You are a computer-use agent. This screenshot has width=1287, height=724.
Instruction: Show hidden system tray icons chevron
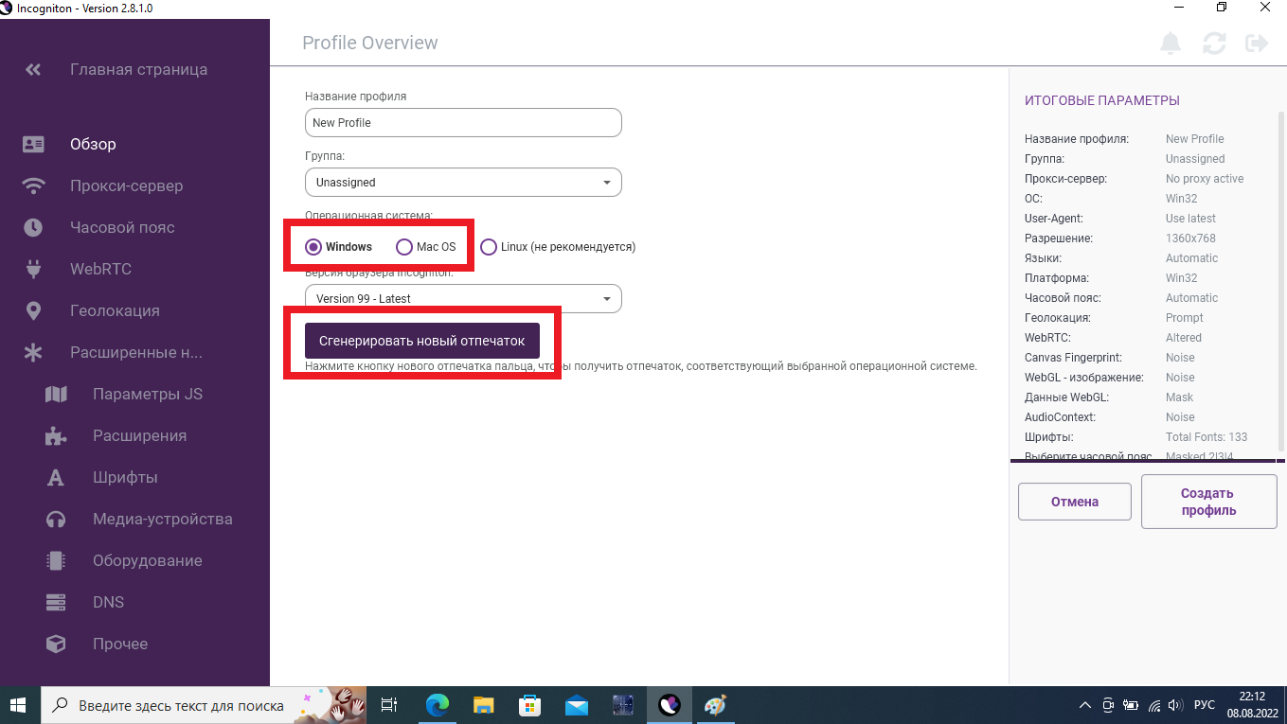pos(1085,705)
